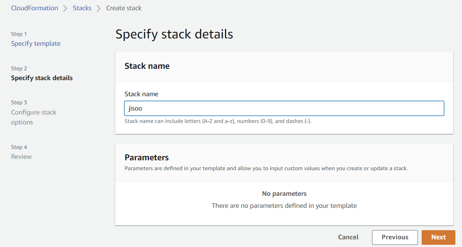Click the Parameters description text
Image resolution: width=462 pixels, height=247 pixels.
tap(266, 169)
